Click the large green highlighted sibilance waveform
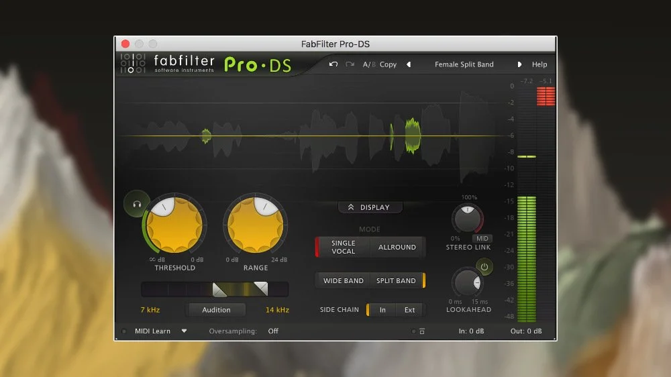 [x=413, y=136]
